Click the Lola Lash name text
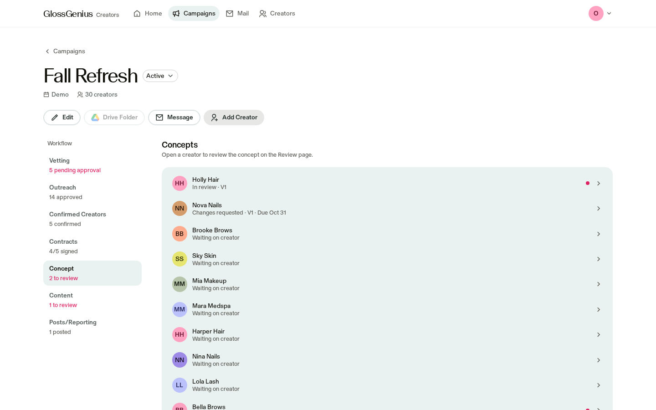The width and height of the screenshot is (656, 410). [205, 382]
